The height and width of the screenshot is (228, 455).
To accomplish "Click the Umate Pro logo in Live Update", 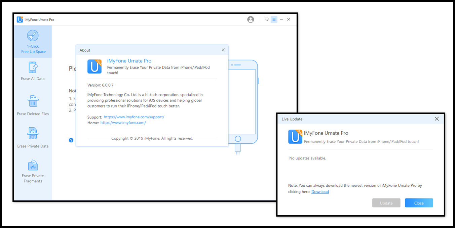I will coord(295,137).
